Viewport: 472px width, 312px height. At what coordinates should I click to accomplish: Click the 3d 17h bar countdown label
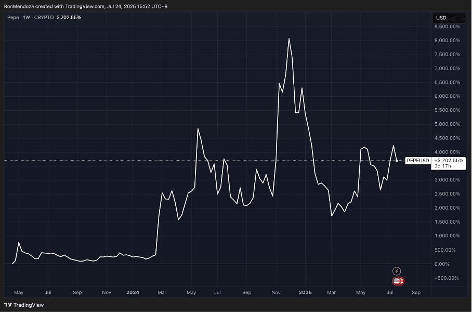(443, 166)
